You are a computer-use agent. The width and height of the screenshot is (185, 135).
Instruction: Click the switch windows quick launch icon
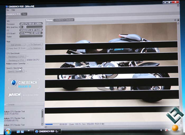click(x=22, y=131)
